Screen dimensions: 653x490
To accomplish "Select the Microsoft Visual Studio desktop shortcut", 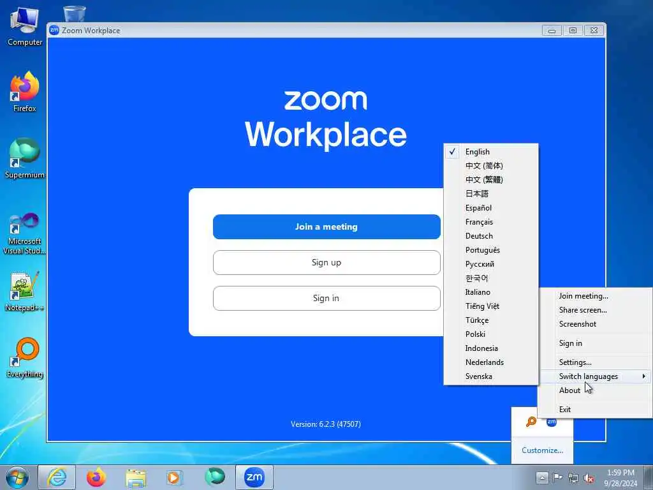I will [24, 234].
